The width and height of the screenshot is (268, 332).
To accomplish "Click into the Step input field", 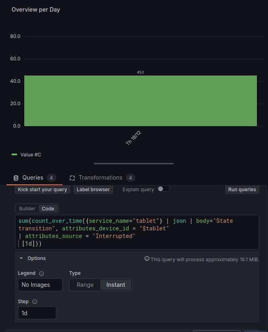I will click(37, 313).
